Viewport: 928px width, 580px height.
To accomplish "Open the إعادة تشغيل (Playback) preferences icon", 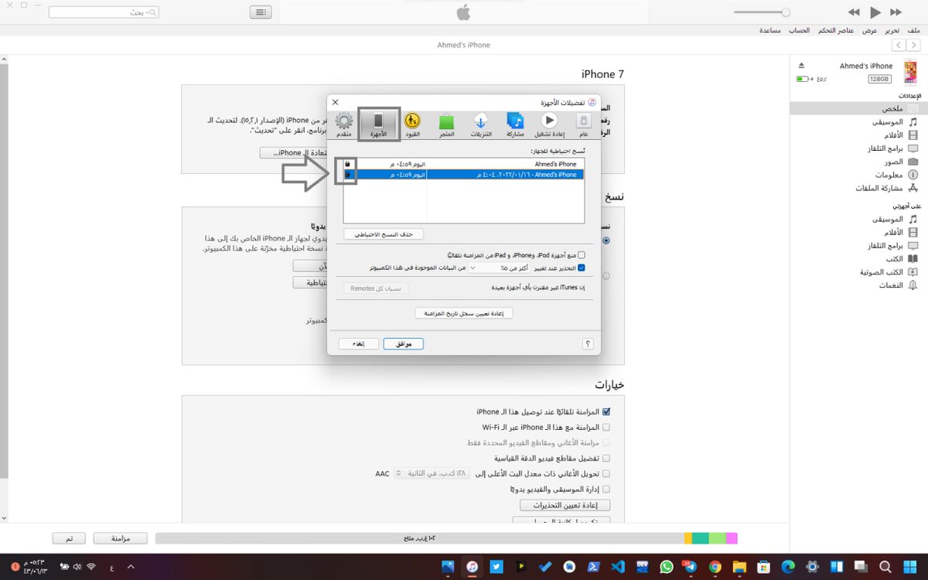I will click(548, 124).
